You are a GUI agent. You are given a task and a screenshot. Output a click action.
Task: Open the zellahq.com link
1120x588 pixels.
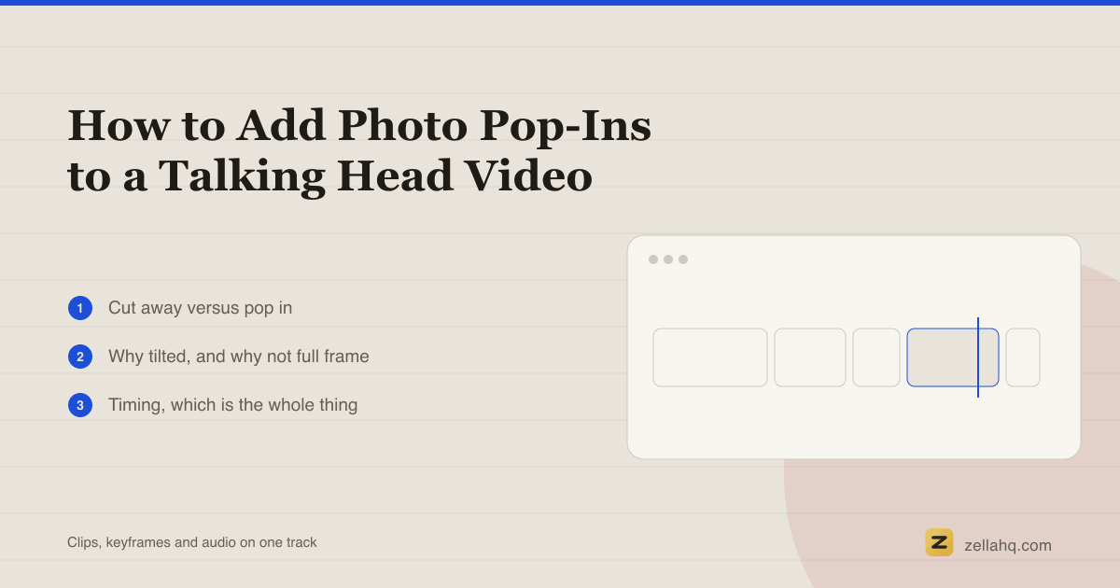click(x=1008, y=545)
